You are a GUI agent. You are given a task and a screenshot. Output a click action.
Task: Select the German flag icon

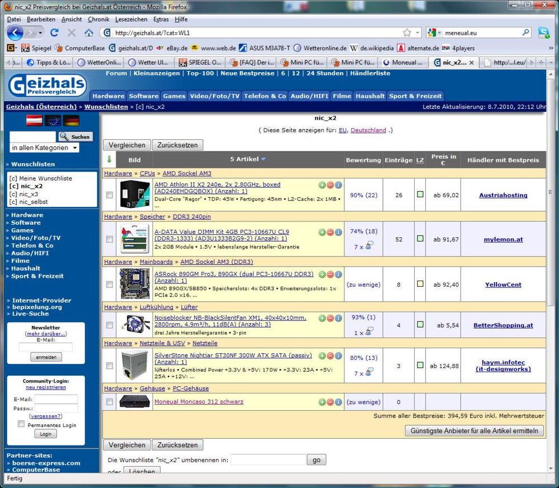click(71, 121)
